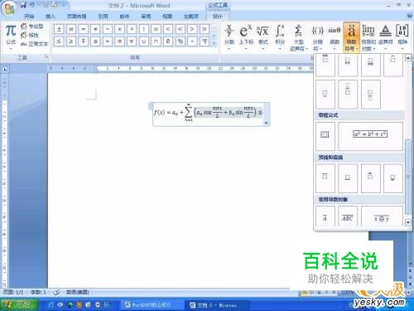Open Word help question mark icon
Viewport: 414px width, 311px height.
click(x=410, y=17)
